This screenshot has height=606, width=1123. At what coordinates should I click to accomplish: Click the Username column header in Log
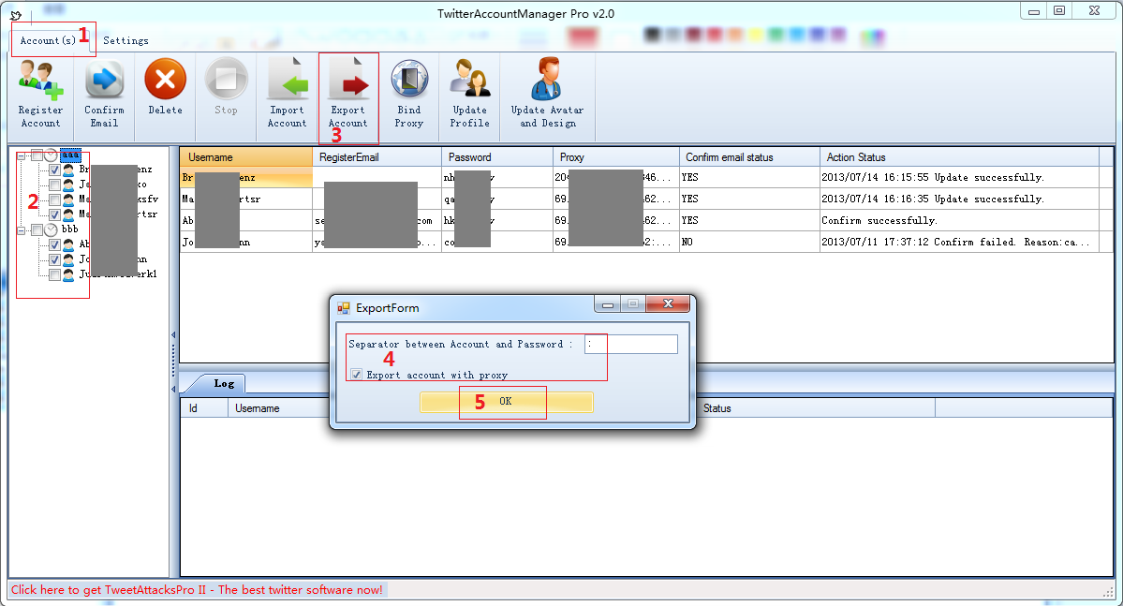[279, 408]
